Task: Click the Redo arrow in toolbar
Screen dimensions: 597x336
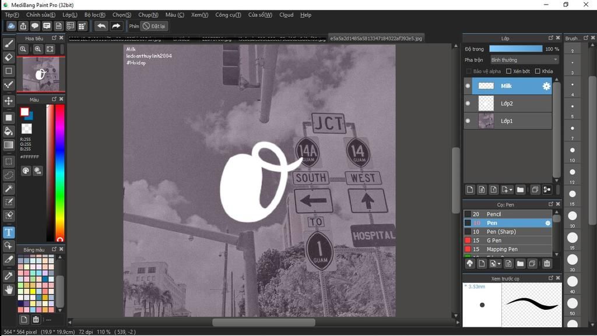Action: (x=116, y=26)
